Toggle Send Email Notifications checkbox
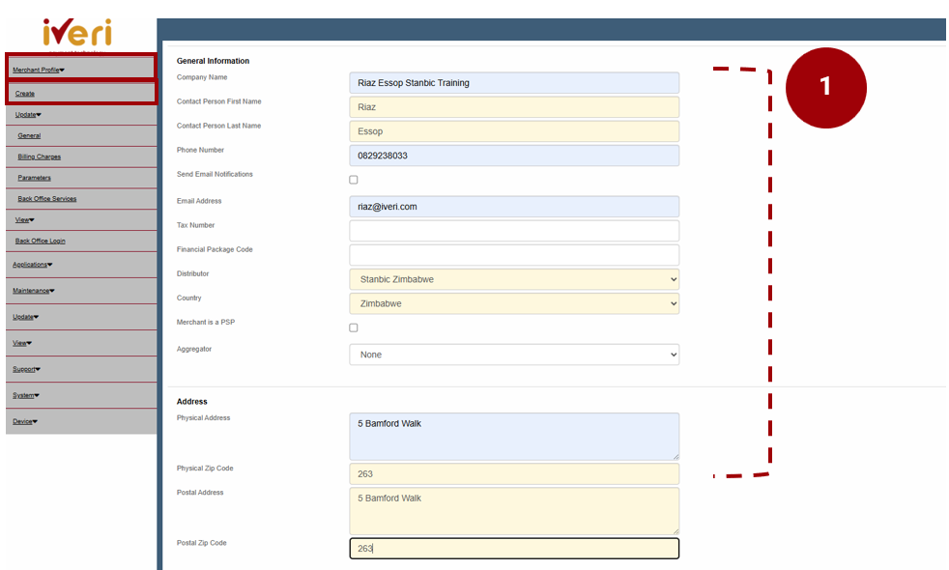 coord(354,180)
